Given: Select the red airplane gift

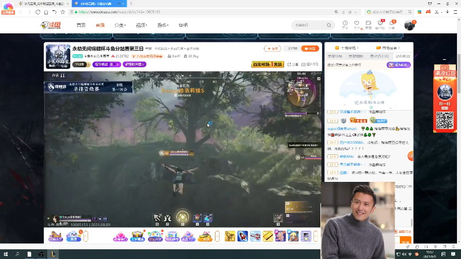Looking at the screenshot, I should 255,236.
